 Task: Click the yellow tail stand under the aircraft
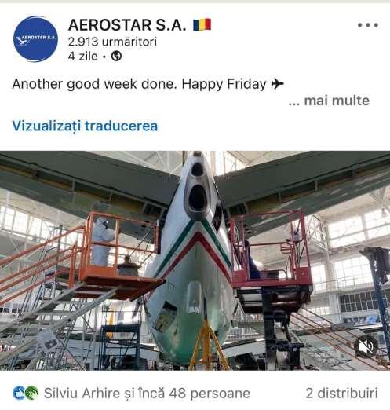pos(208,346)
